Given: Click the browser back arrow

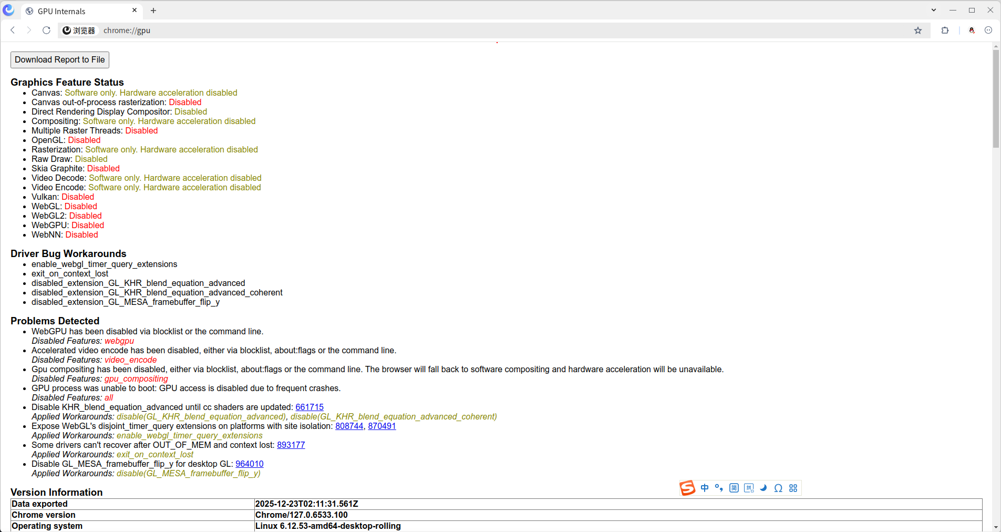Looking at the screenshot, I should (13, 30).
